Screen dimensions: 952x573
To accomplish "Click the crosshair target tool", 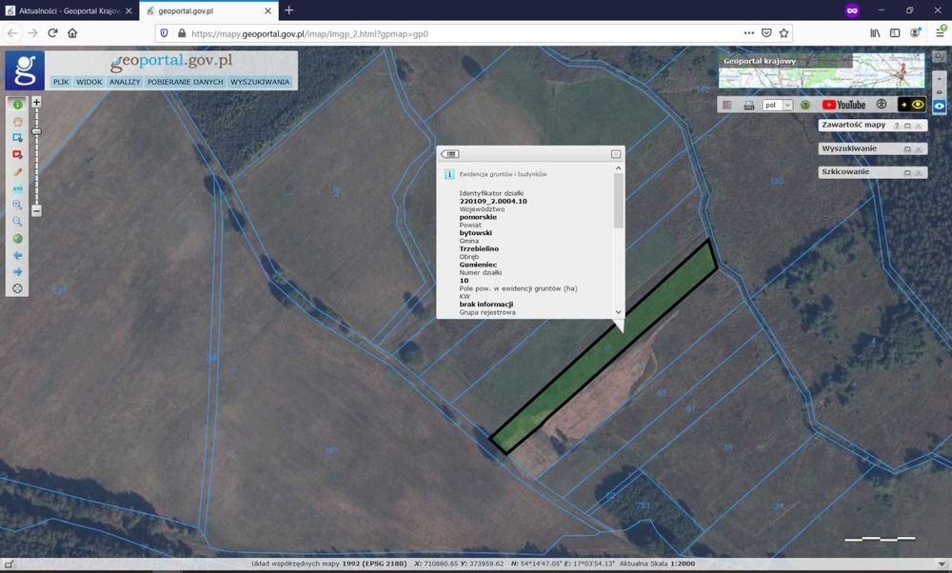I will [x=17, y=289].
